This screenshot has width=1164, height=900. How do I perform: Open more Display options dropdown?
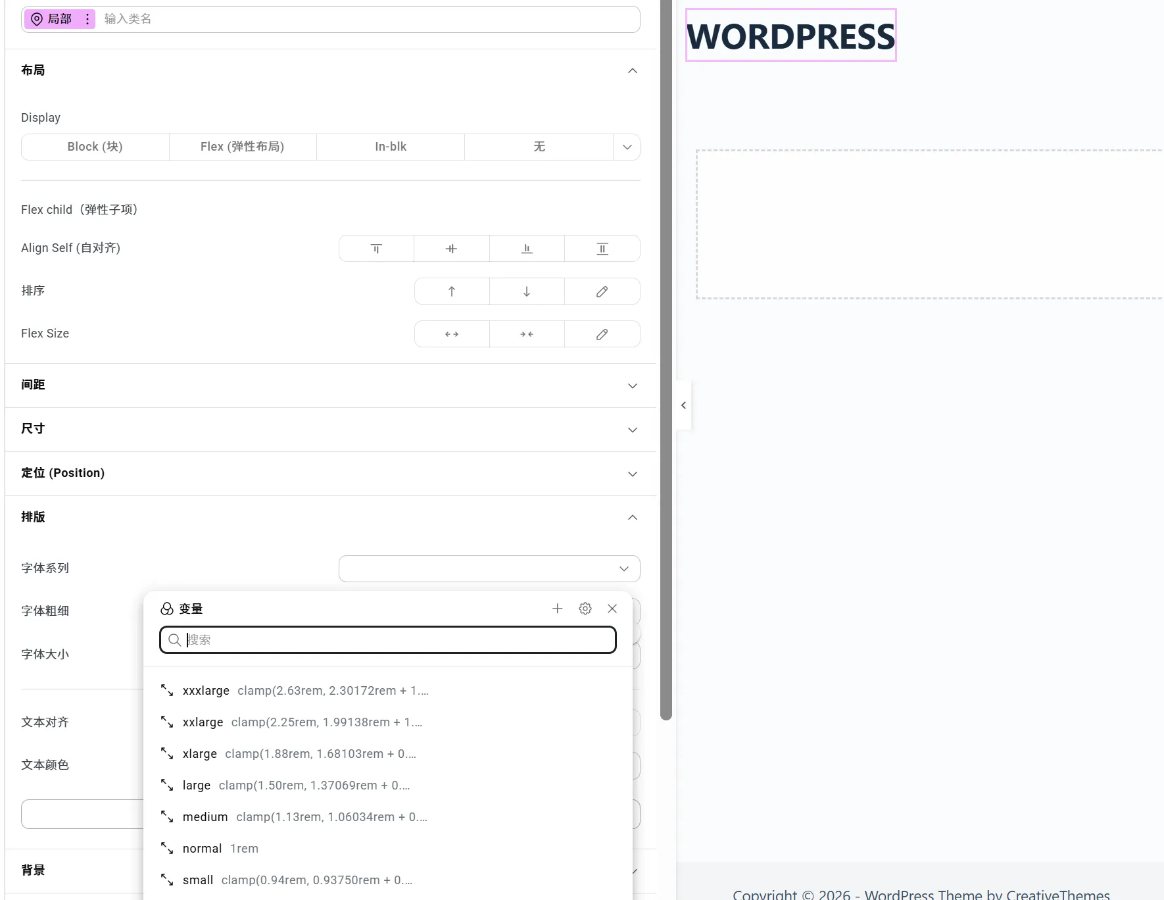point(627,147)
